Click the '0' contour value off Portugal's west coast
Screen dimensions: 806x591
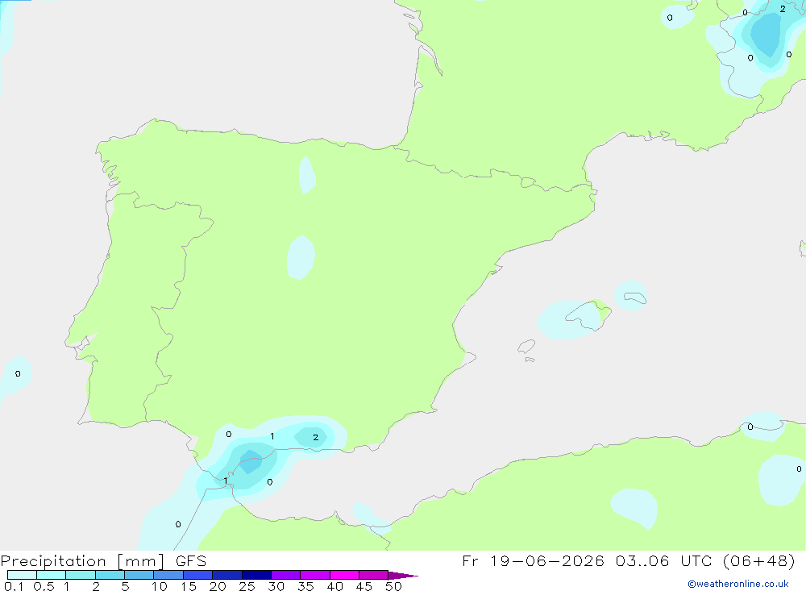pos(18,373)
